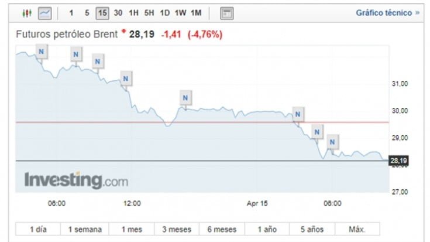430x242 pixels.
Task: Switch to the 3 meses range
Action: click(x=176, y=229)
